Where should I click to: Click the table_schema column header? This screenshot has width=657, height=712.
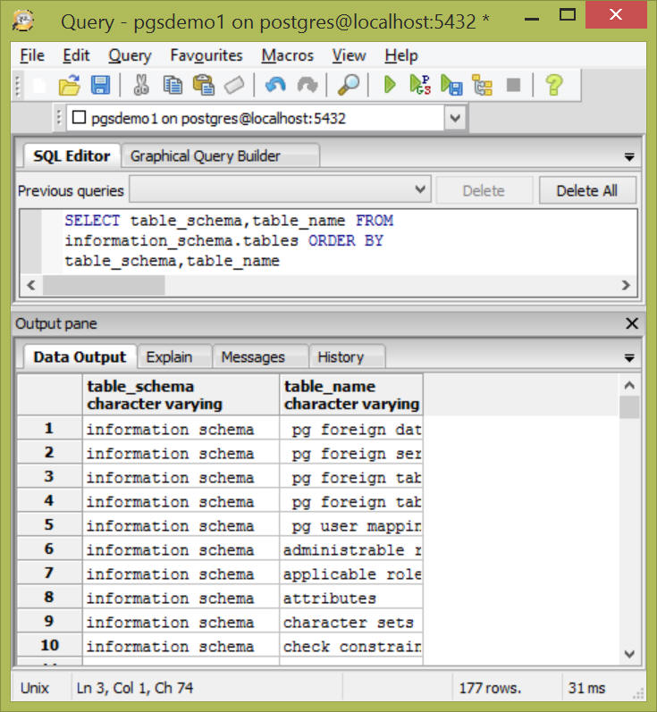pyautogui.click(x=181, y=395)
